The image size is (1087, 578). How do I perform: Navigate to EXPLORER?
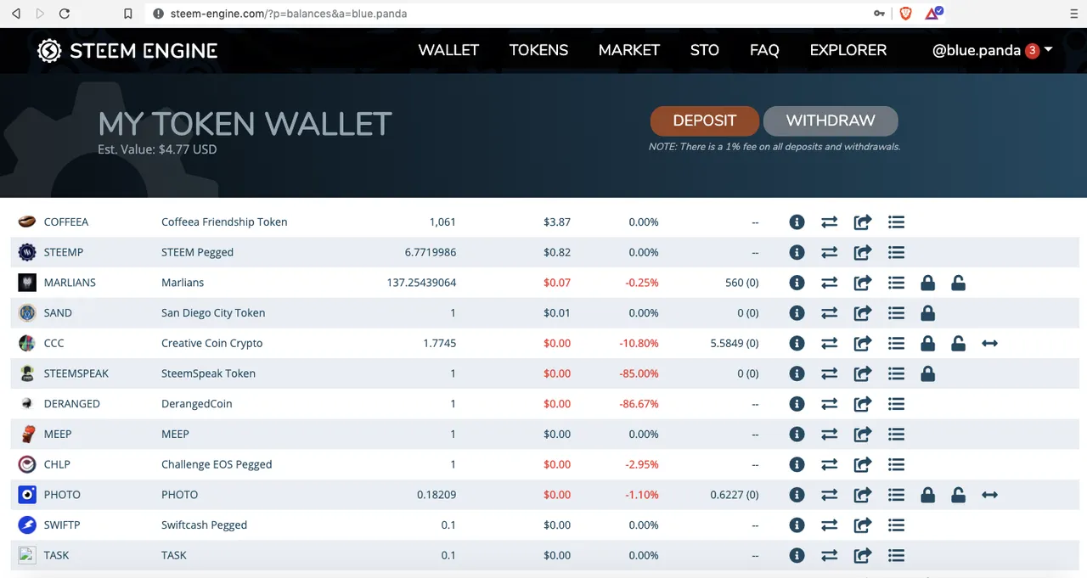[848, 50]
